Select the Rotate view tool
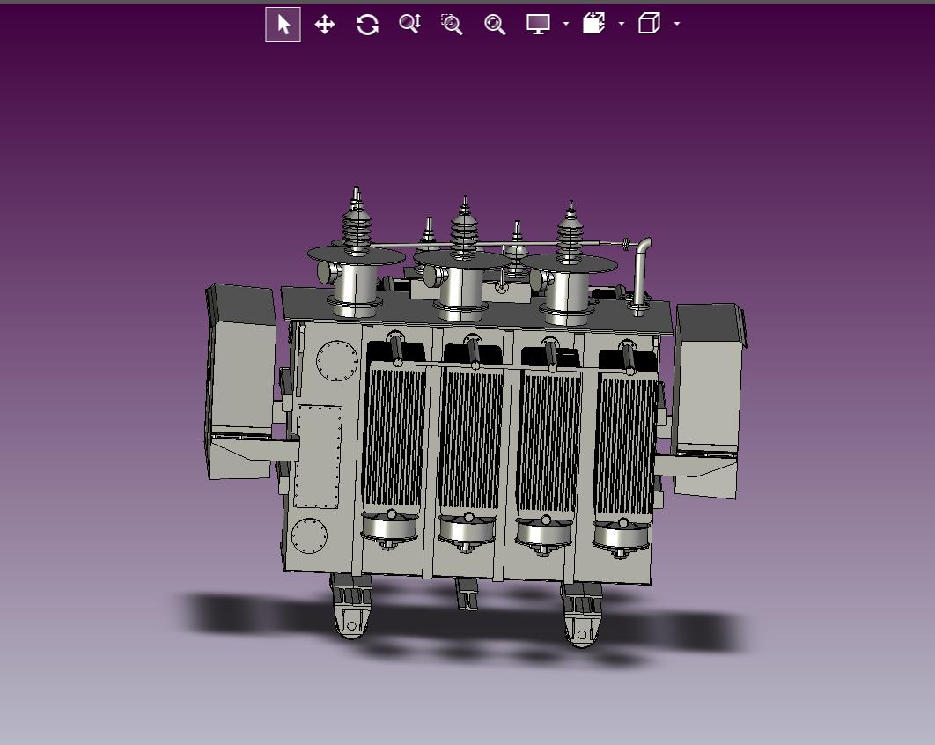The image size is (935, 745). click(367, 25)
